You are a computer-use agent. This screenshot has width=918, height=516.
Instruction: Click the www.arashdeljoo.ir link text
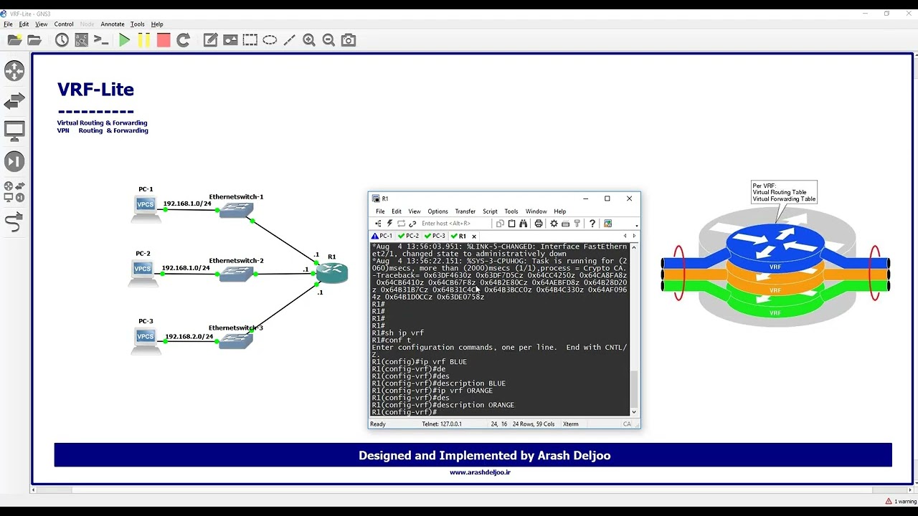click(x=480, y=472)
